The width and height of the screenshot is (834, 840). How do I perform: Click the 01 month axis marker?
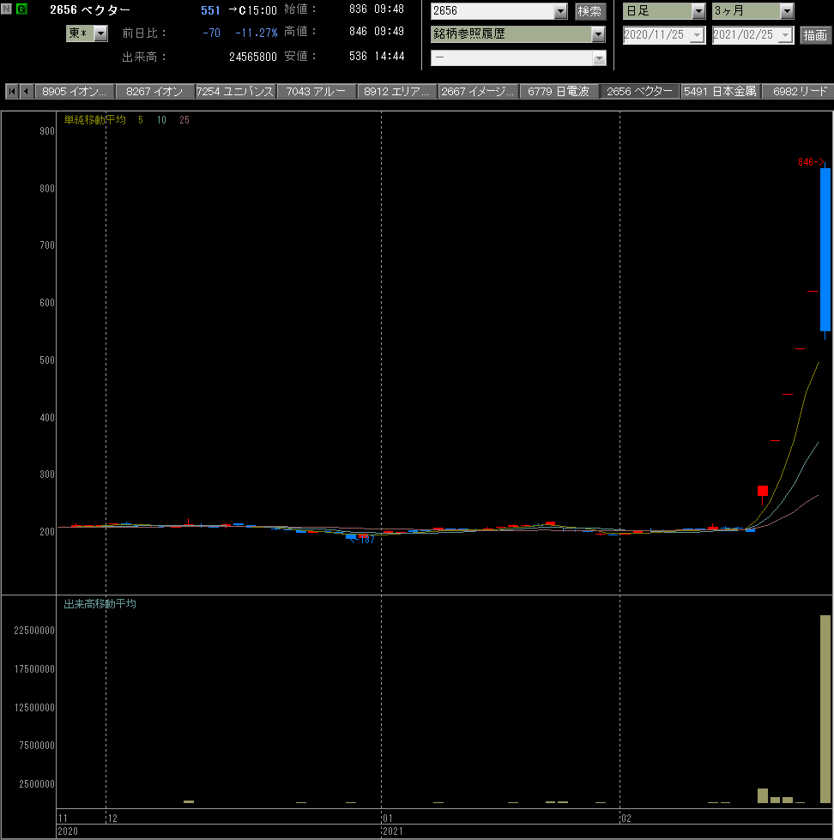click(387, 818)
